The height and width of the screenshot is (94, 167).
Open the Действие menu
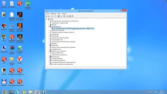tap(53, 14)
